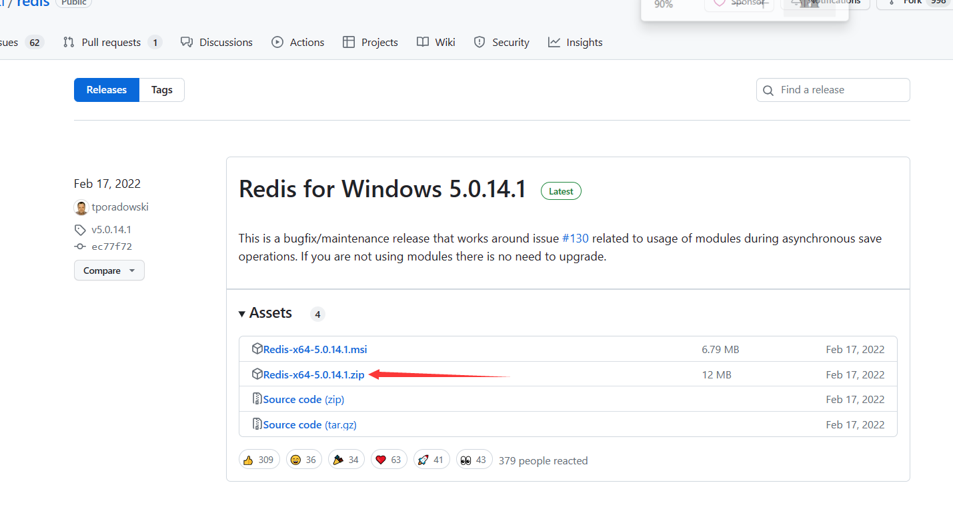Screen dimensions: 953x505
Task: Open issue #130 link
Action: (x=576, y=239)
